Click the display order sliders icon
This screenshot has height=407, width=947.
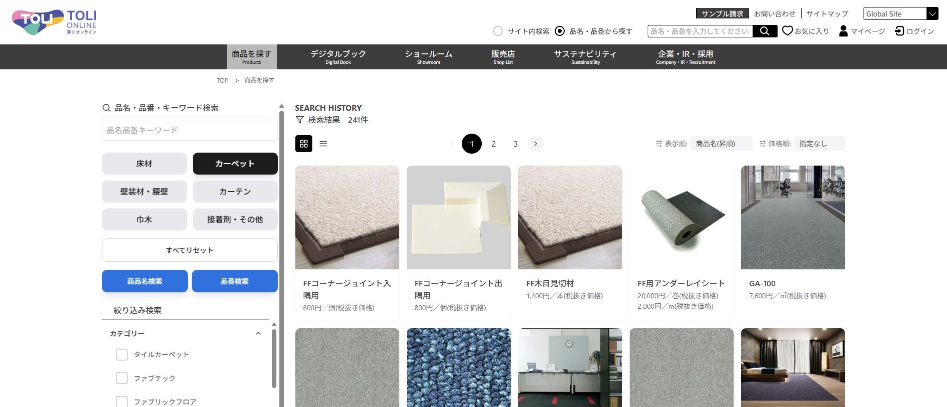(659, 144)
